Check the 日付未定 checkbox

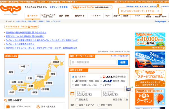pos(77,100)
